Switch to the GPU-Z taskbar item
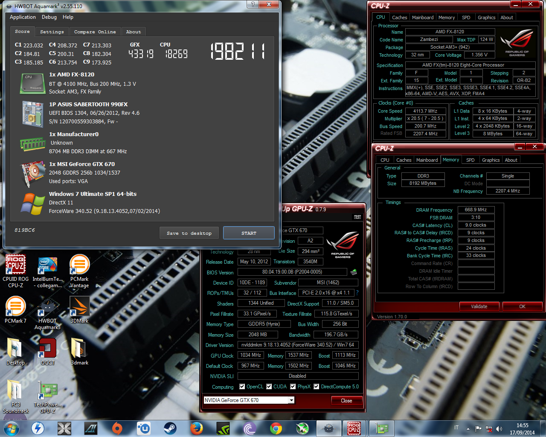 (x=382, y=428)
